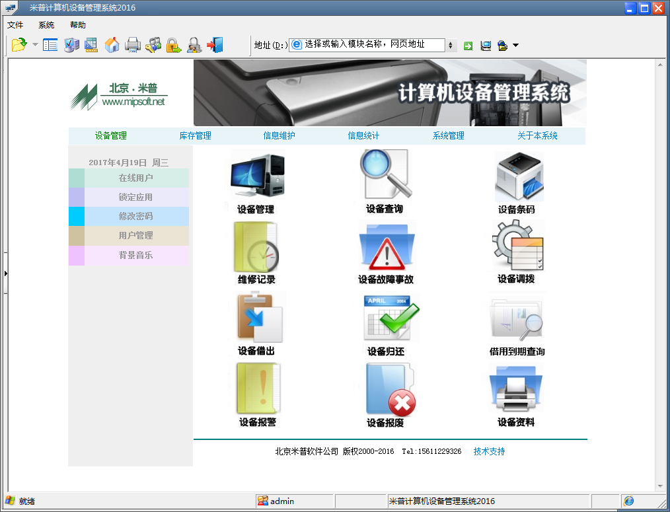Click the green Go arrow beside the address field
Image resolution: width=670 pixels, height=512 pixels.
(x=467, y=46)
